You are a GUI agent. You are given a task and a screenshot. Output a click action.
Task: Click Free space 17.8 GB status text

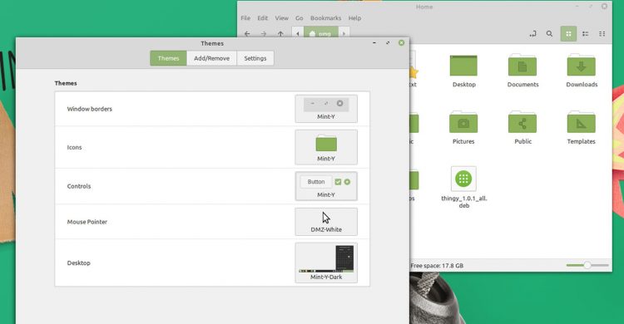(437, 266)
